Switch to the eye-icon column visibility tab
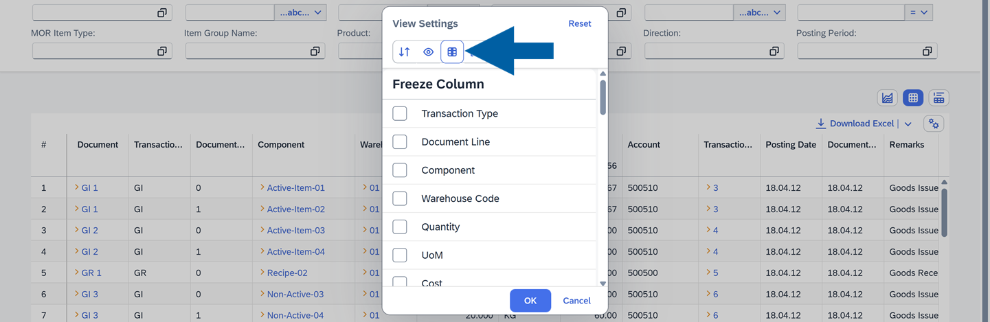Image resolution: width=990 pixels, height=322 pixels. [428, 52]
